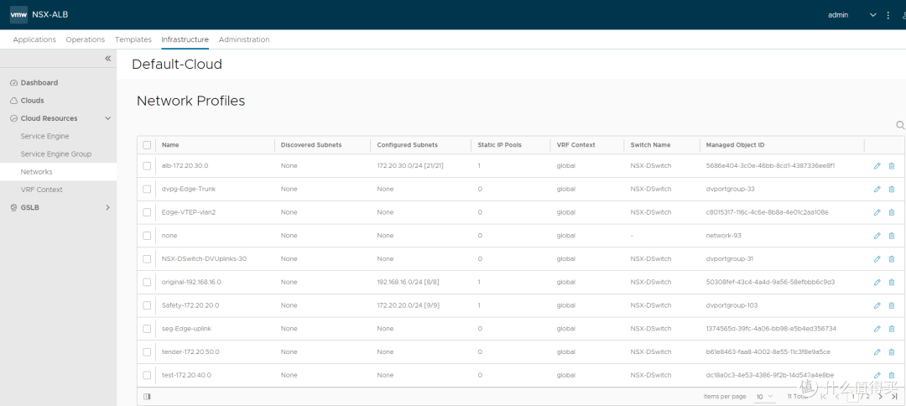
Task: Click the vmw NSX-ALB logo
Action: point(39,14)
